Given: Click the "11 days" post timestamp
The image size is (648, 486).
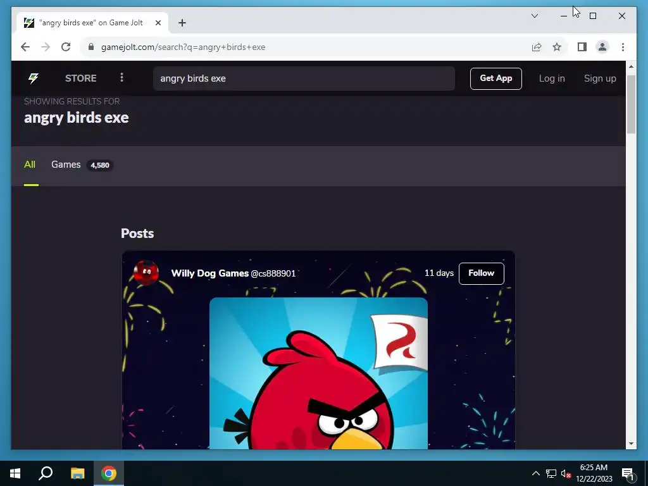Looking at the screenshot, I should click(x=439, y=273).
